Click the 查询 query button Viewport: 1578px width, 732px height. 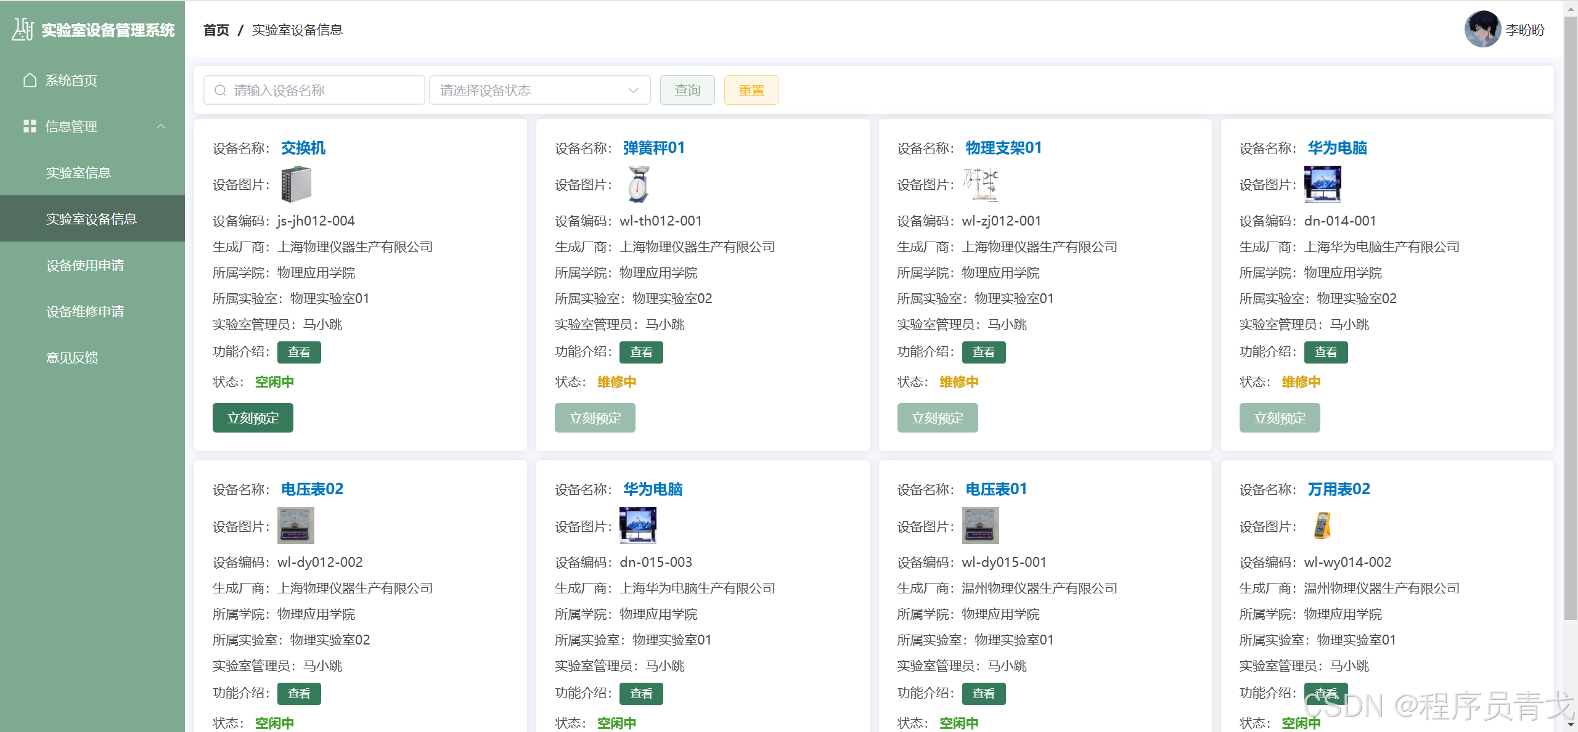click(687, 90)
